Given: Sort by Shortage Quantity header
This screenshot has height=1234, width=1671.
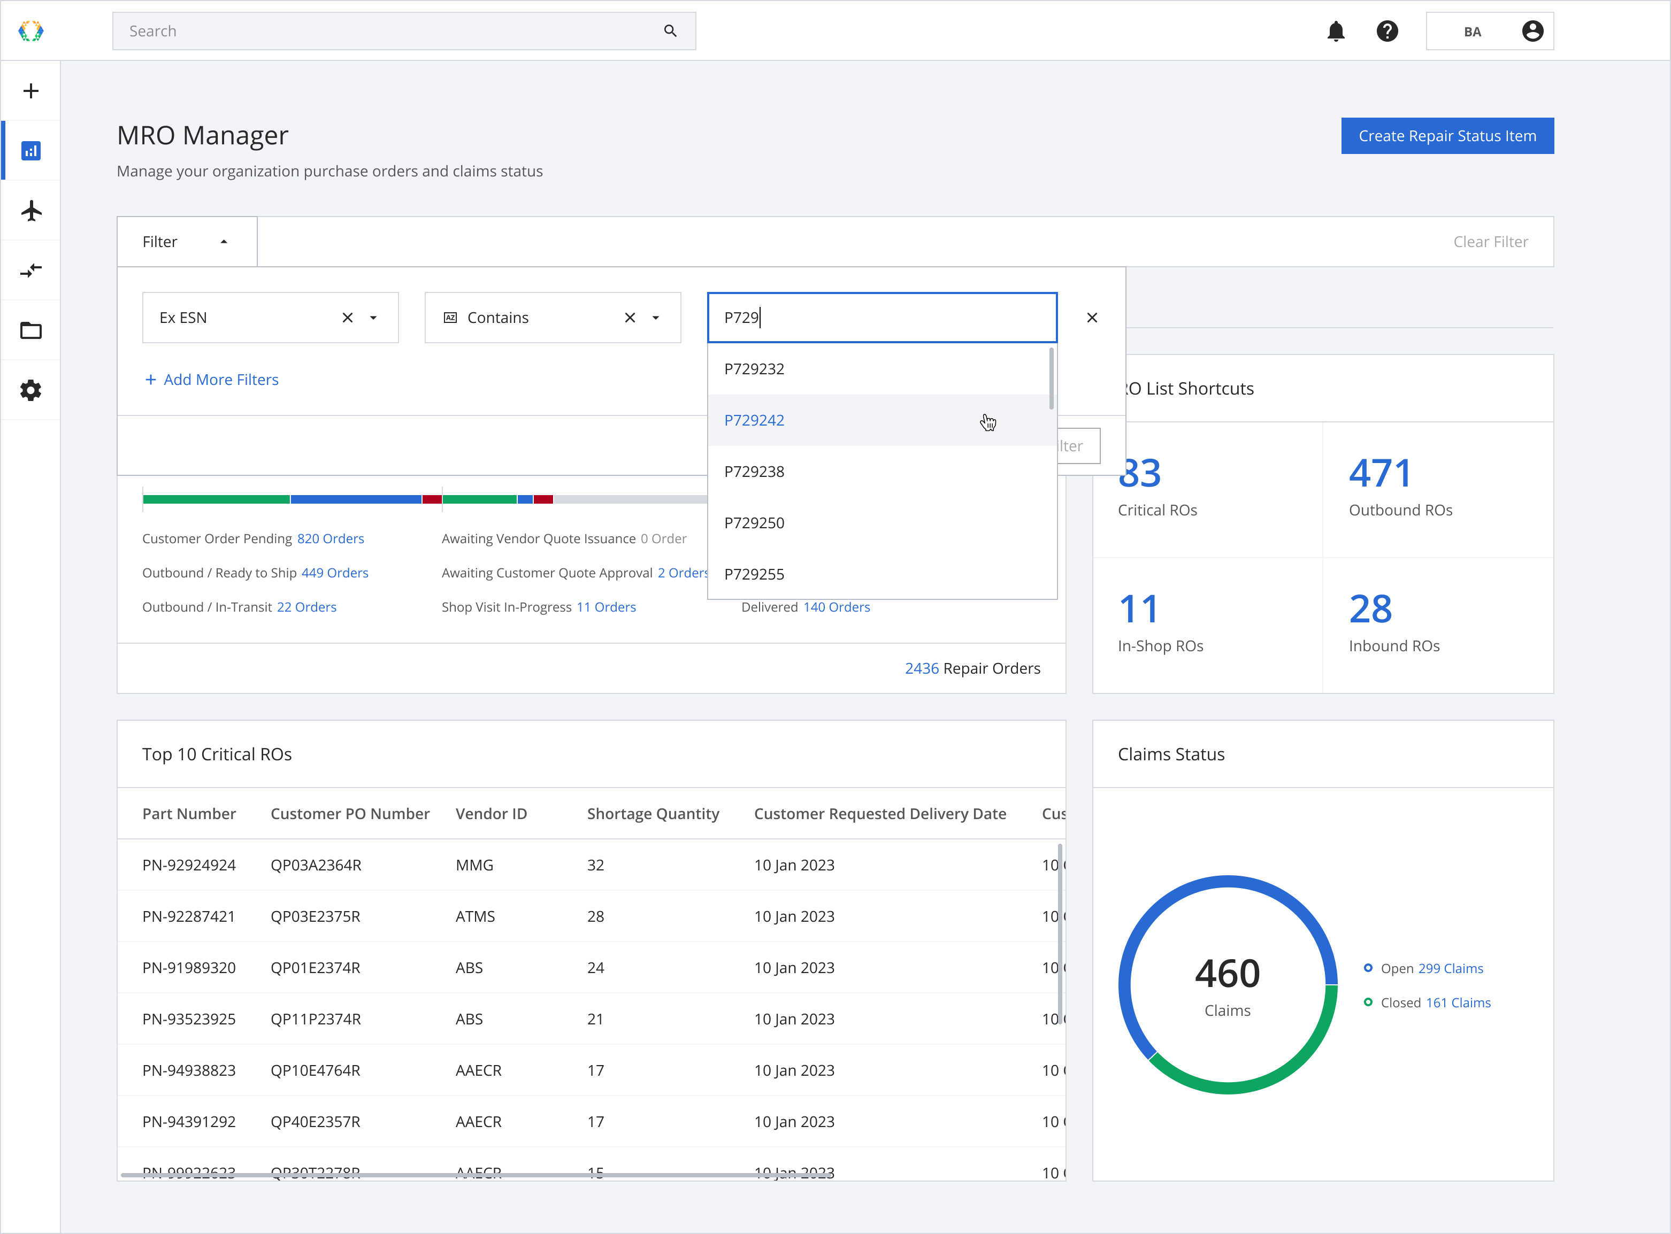Looking at the screenshot, I should pos(653,813).
